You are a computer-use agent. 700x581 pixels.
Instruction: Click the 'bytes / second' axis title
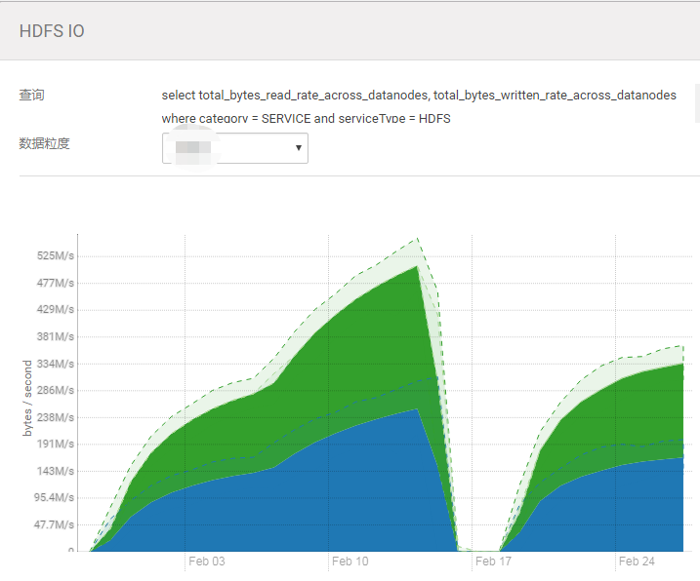(27, 398)
